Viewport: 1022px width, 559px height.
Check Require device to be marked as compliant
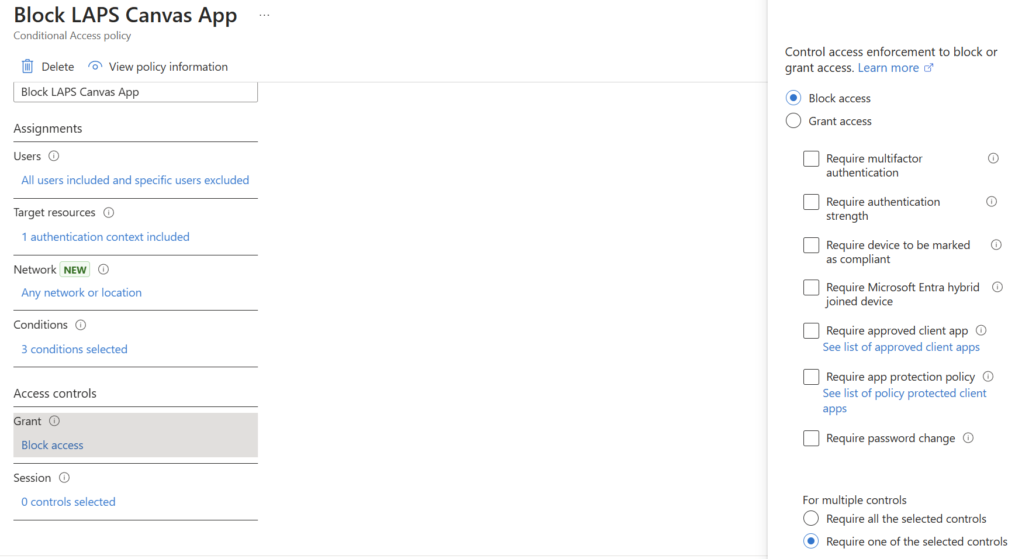[811, 245]
